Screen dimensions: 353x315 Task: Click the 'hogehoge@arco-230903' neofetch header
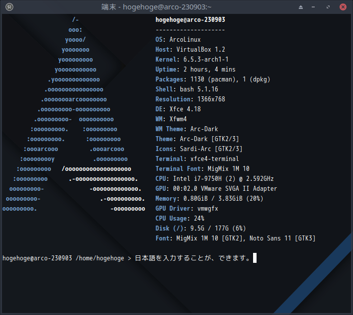pyautogui.click(x=190, y=20)
